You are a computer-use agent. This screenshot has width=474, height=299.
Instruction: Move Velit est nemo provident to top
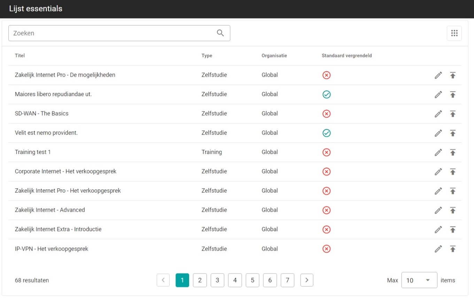click(452, 133)
